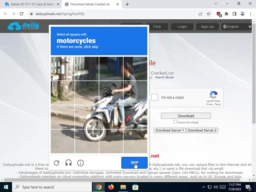Close the Adobe XD Crack tab

(58, 4)
